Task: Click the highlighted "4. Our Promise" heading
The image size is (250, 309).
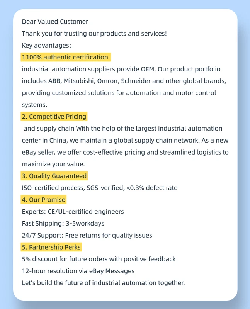Action: pyautogui.click(x=44, y=200)
